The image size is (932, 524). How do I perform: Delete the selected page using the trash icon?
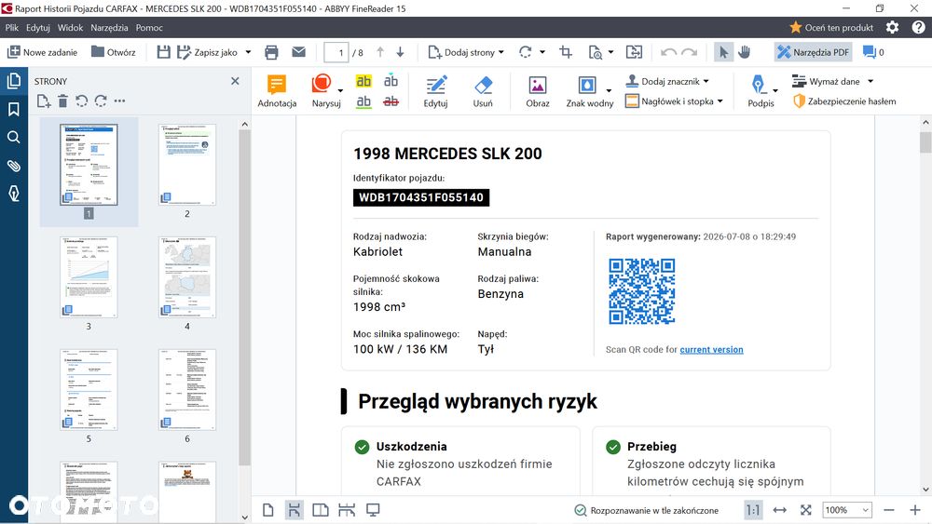63,101
